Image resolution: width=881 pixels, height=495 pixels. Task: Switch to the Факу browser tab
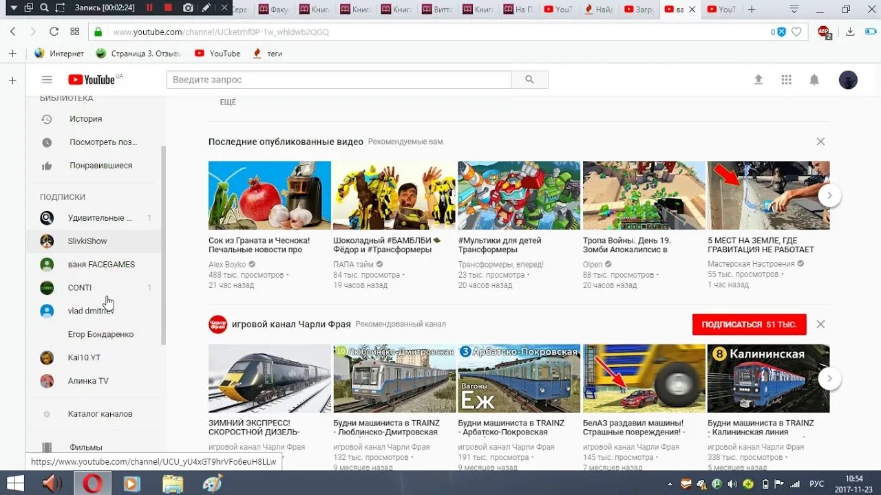click(x=275, y=9)
